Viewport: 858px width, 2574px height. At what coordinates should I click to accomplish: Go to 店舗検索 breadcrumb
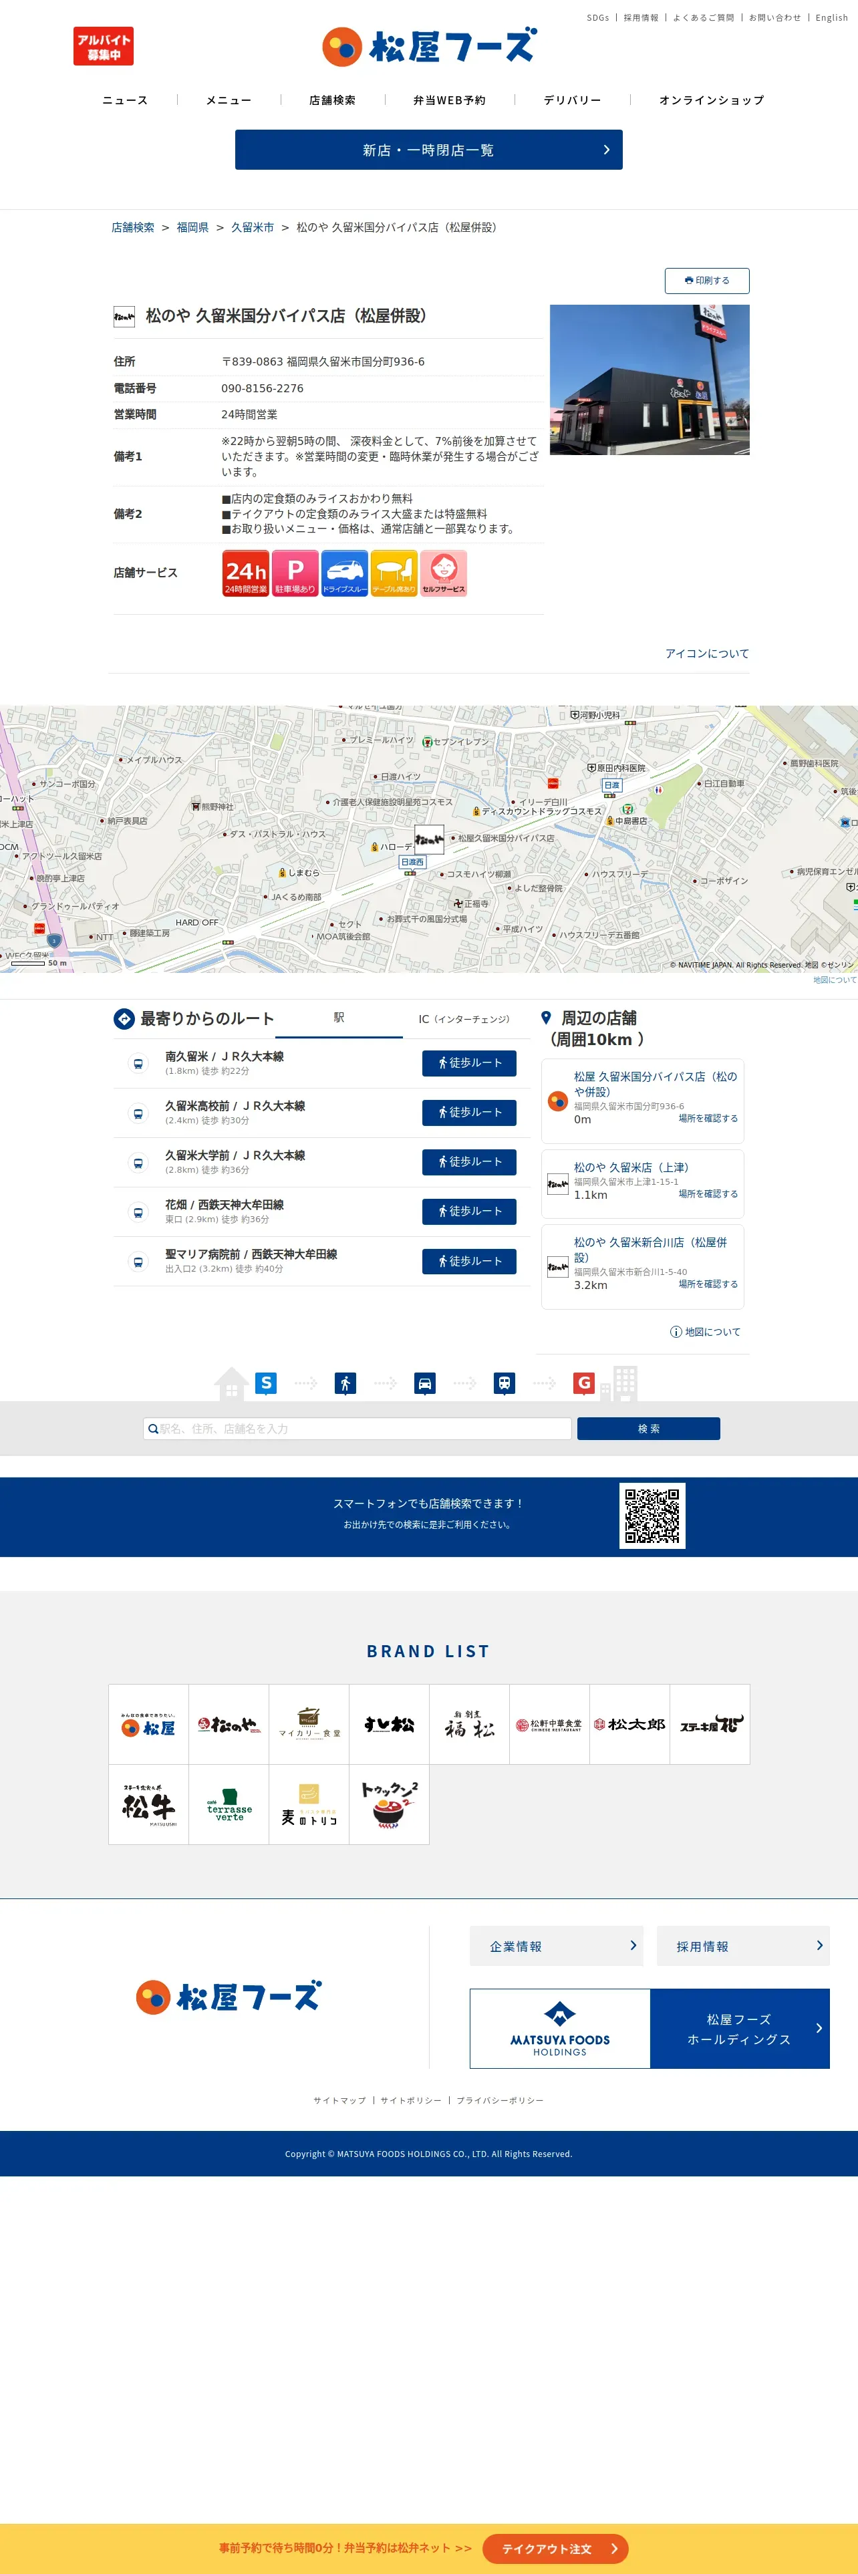133,228
